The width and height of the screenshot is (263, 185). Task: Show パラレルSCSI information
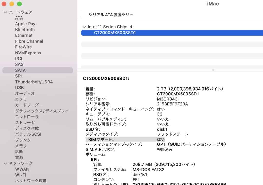(28, 134)
